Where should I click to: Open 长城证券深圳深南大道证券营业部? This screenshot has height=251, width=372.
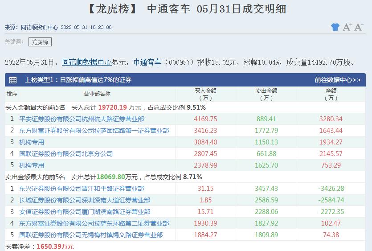(x=85, y=200)
